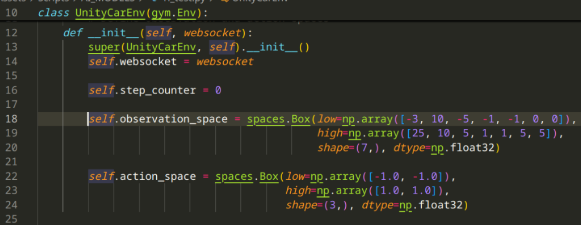581x225 pixels.
Task: Click the super call on line 13
Action: coord(104,47)
